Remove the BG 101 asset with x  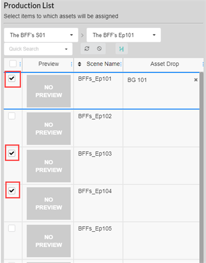point(196,80)
